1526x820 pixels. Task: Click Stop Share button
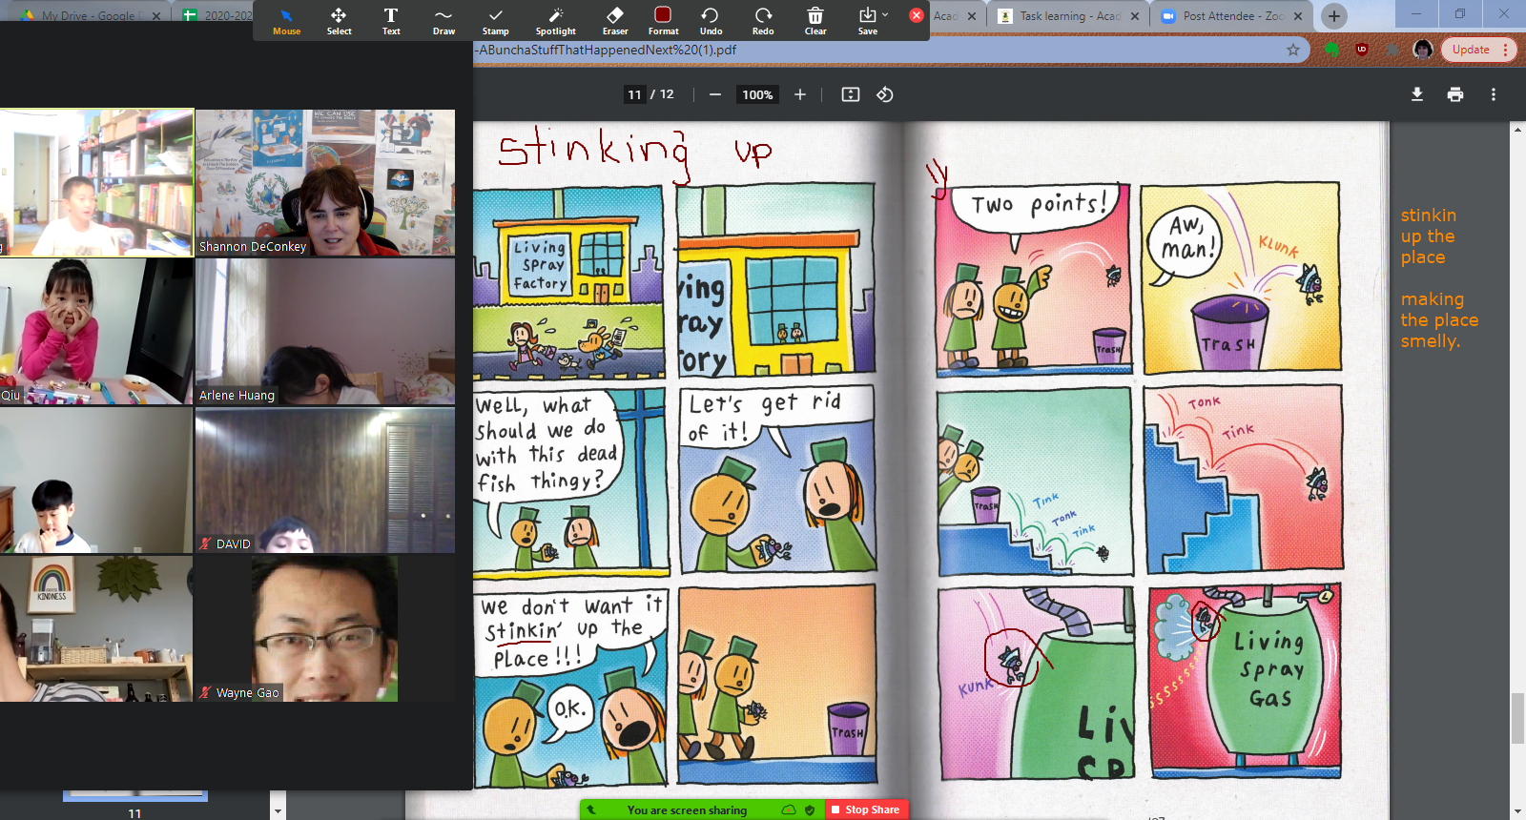point(865,810)
